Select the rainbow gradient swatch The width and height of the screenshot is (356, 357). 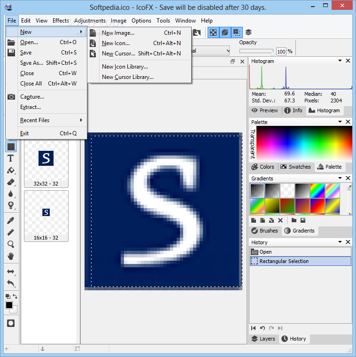pyautogui.click(x=317, y=191)
